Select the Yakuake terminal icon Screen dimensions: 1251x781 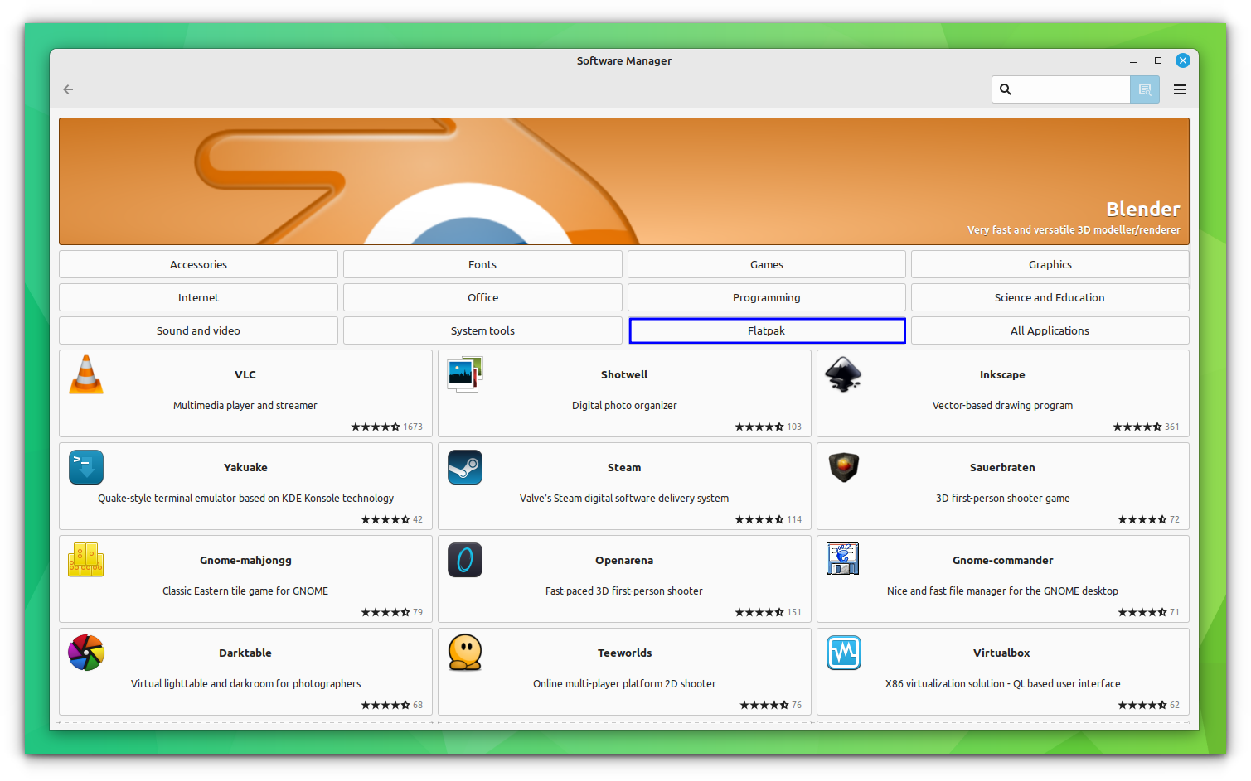[86, 467]
